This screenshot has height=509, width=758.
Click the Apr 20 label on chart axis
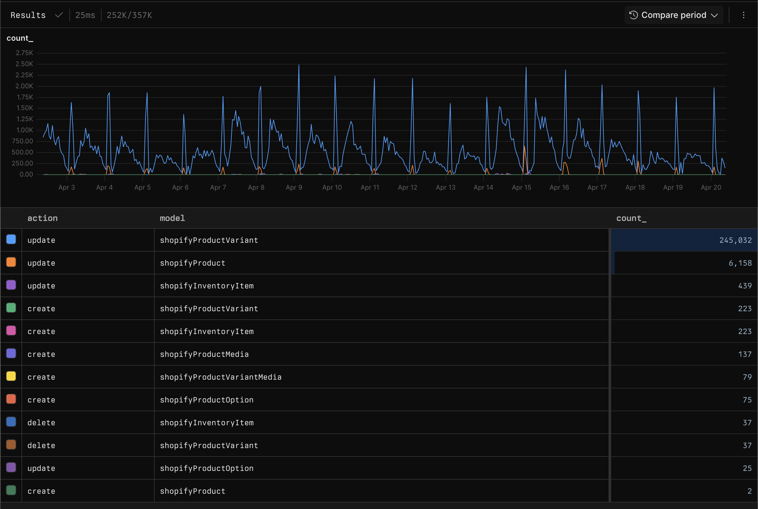pos(711,187)
